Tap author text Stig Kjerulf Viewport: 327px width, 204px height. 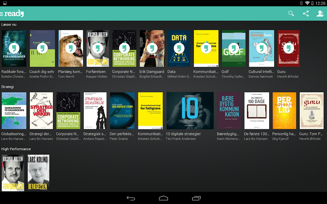[x=280, y=139]
